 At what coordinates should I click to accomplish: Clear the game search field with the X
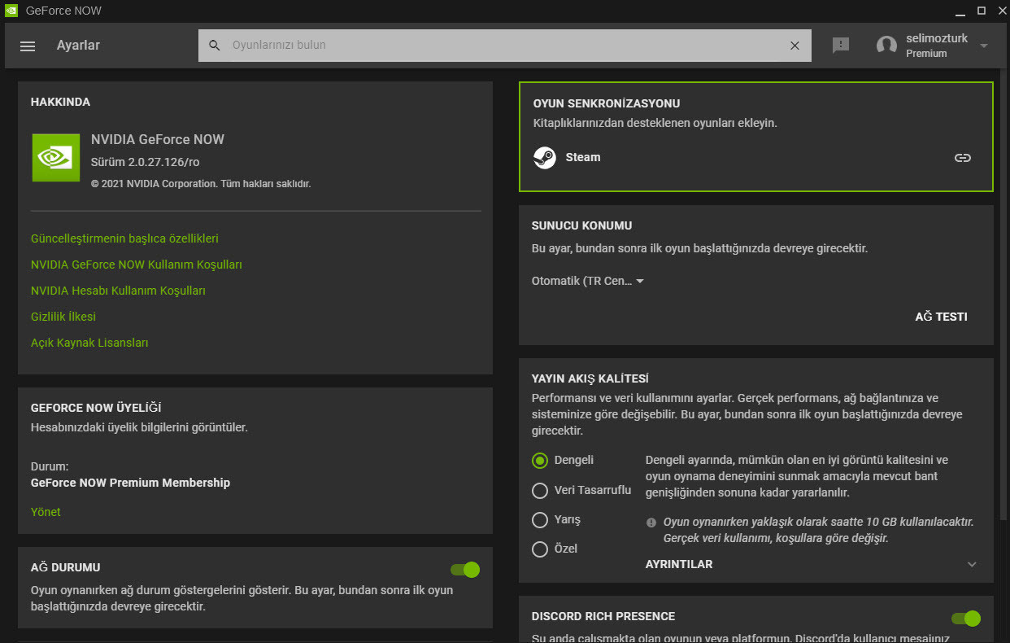[x=795, y=46]
